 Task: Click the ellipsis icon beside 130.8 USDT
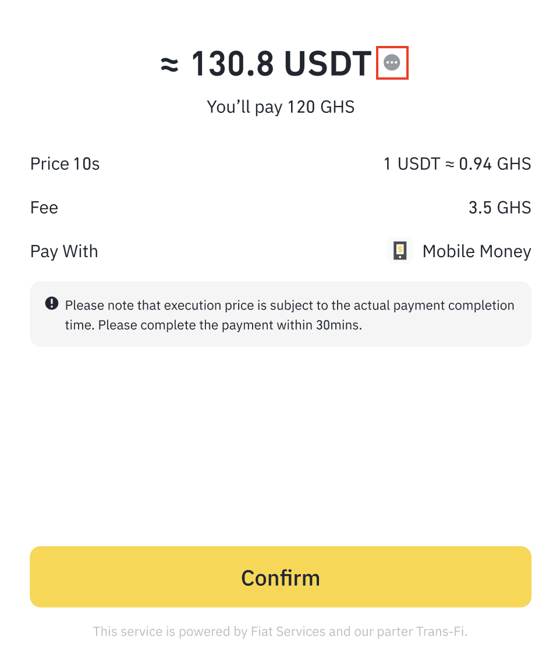click(x=392, y=63)
